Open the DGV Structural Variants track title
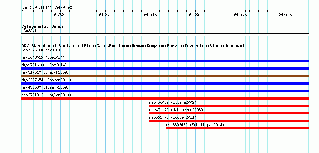 point(133,46)
